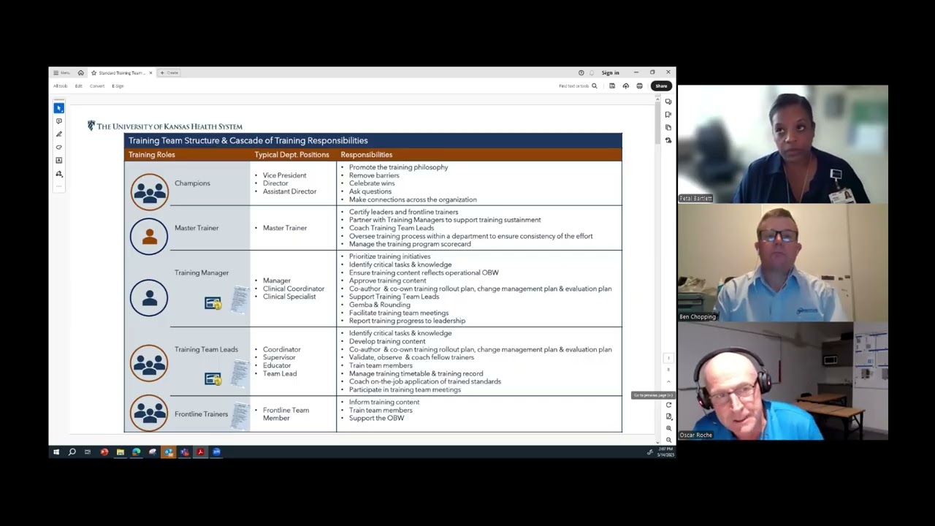The image size is (935, 526).
Task: Click the document vertical scrollbar thumb
Action: click(657, 124)
